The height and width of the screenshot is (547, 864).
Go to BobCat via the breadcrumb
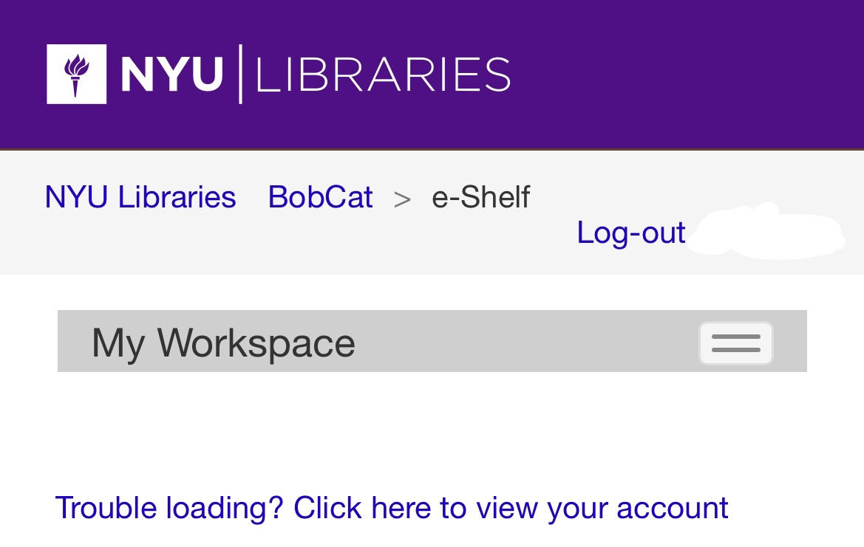[320, 197]
